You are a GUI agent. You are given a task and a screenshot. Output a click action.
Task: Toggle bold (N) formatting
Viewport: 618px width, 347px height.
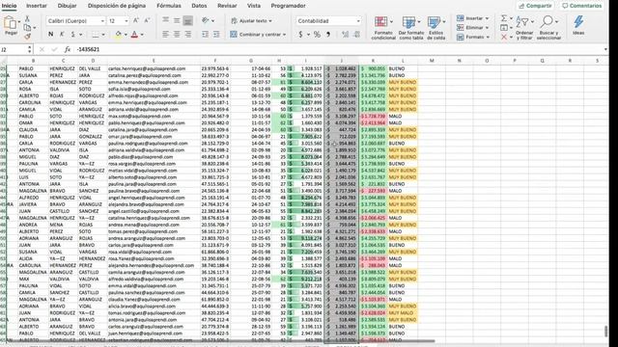point(51,35)
